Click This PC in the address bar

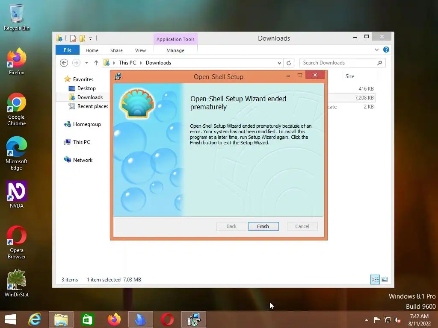(127, 63)
